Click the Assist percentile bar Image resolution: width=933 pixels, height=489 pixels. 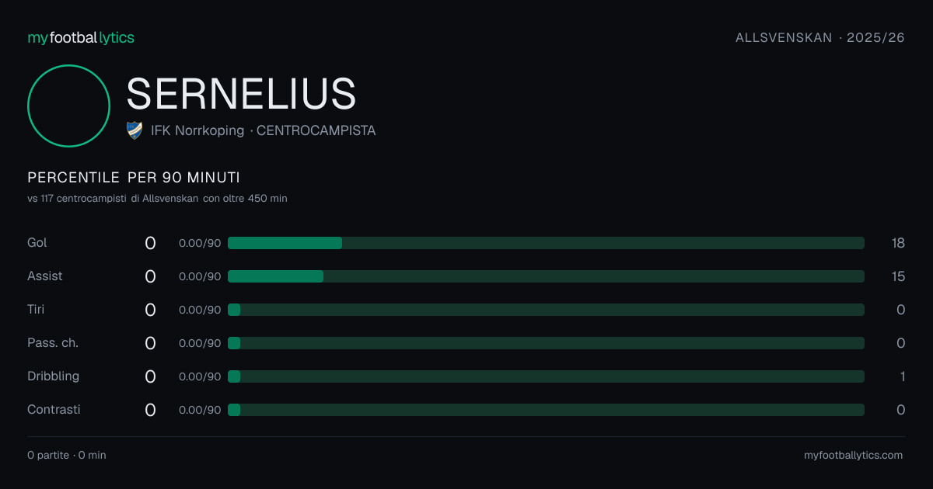[546, 276]
